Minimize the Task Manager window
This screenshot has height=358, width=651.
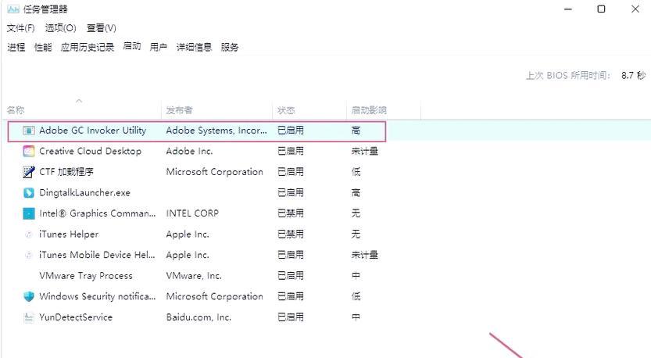(x=568, y=9)
